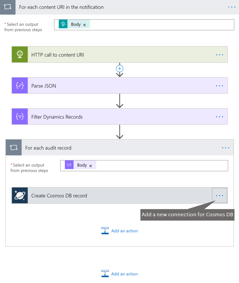The height and width of the screenshot is (283, 239).
Task: Open the Cosmos DB record ellipsis menu
Action: pos(219,195)
